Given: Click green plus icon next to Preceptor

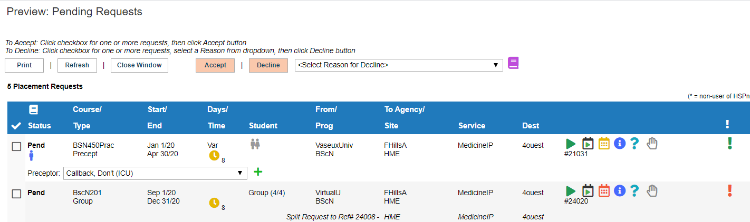Looking at the screenshot, I should (258, 171).
